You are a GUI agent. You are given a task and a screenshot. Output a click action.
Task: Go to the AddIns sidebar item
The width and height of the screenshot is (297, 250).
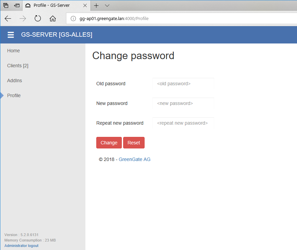pos(15,81)
